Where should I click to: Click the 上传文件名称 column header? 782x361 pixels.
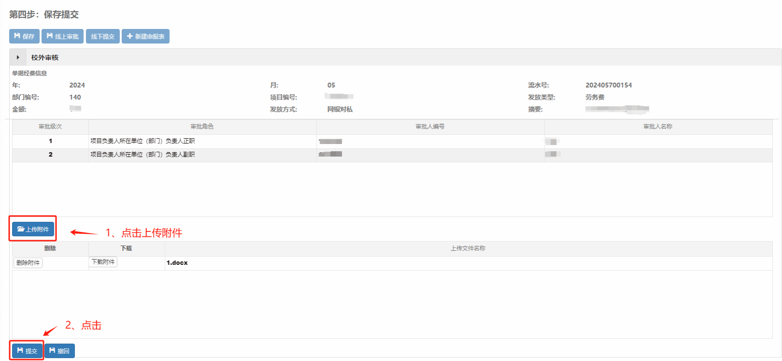coord(468,248)
